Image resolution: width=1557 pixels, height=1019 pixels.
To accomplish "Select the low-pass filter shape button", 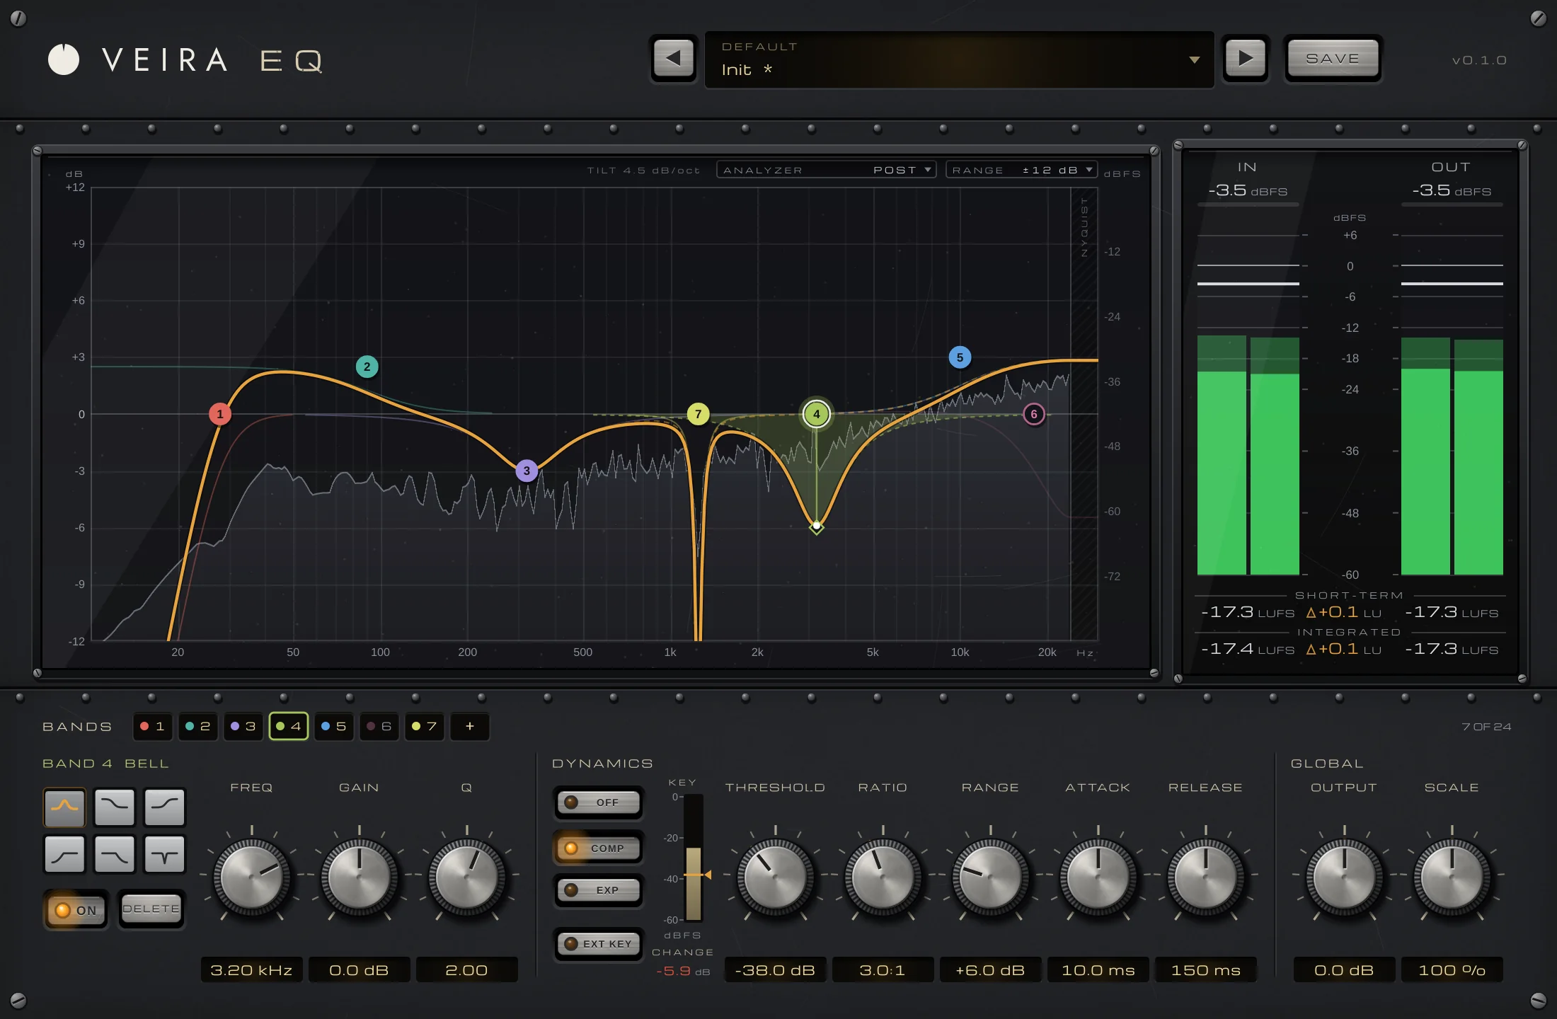I will [x=115, y=854].
